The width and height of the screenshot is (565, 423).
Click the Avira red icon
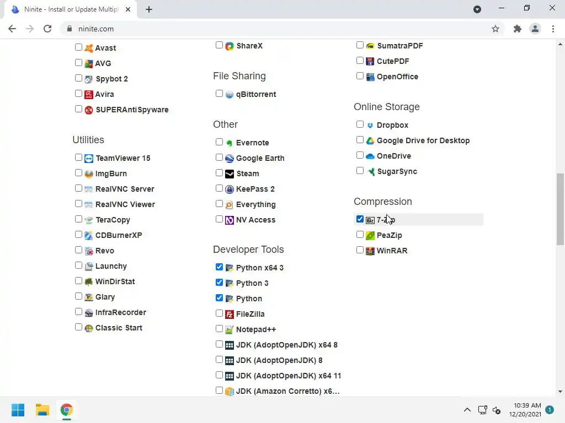click(89, 94)
